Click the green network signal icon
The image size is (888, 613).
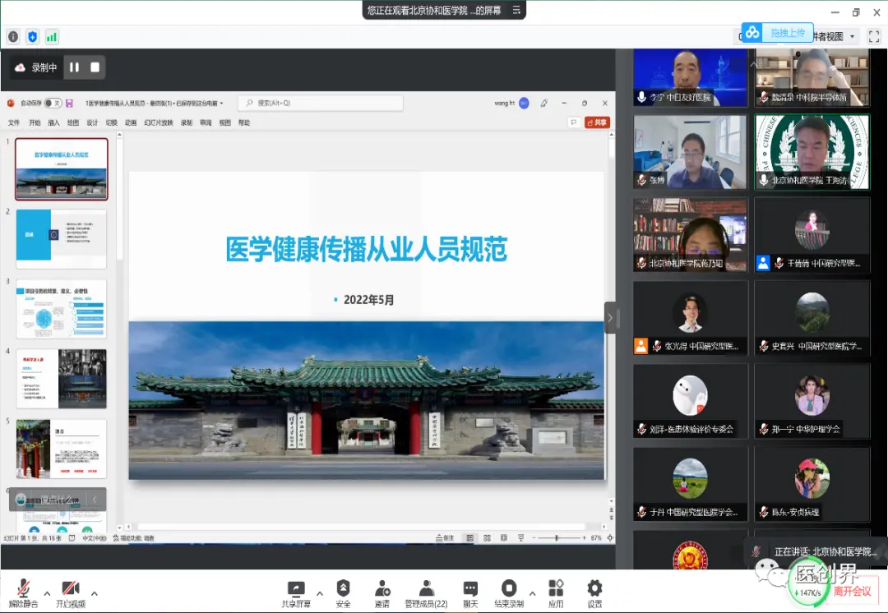click(x=52, y=37)
